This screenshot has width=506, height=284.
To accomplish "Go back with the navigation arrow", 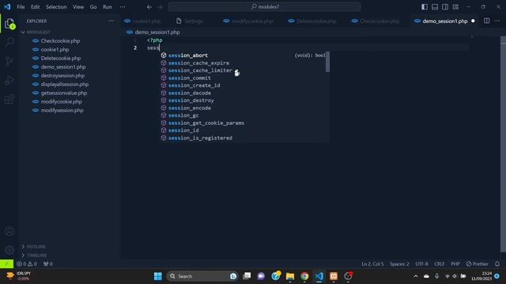I will point(149,7).
